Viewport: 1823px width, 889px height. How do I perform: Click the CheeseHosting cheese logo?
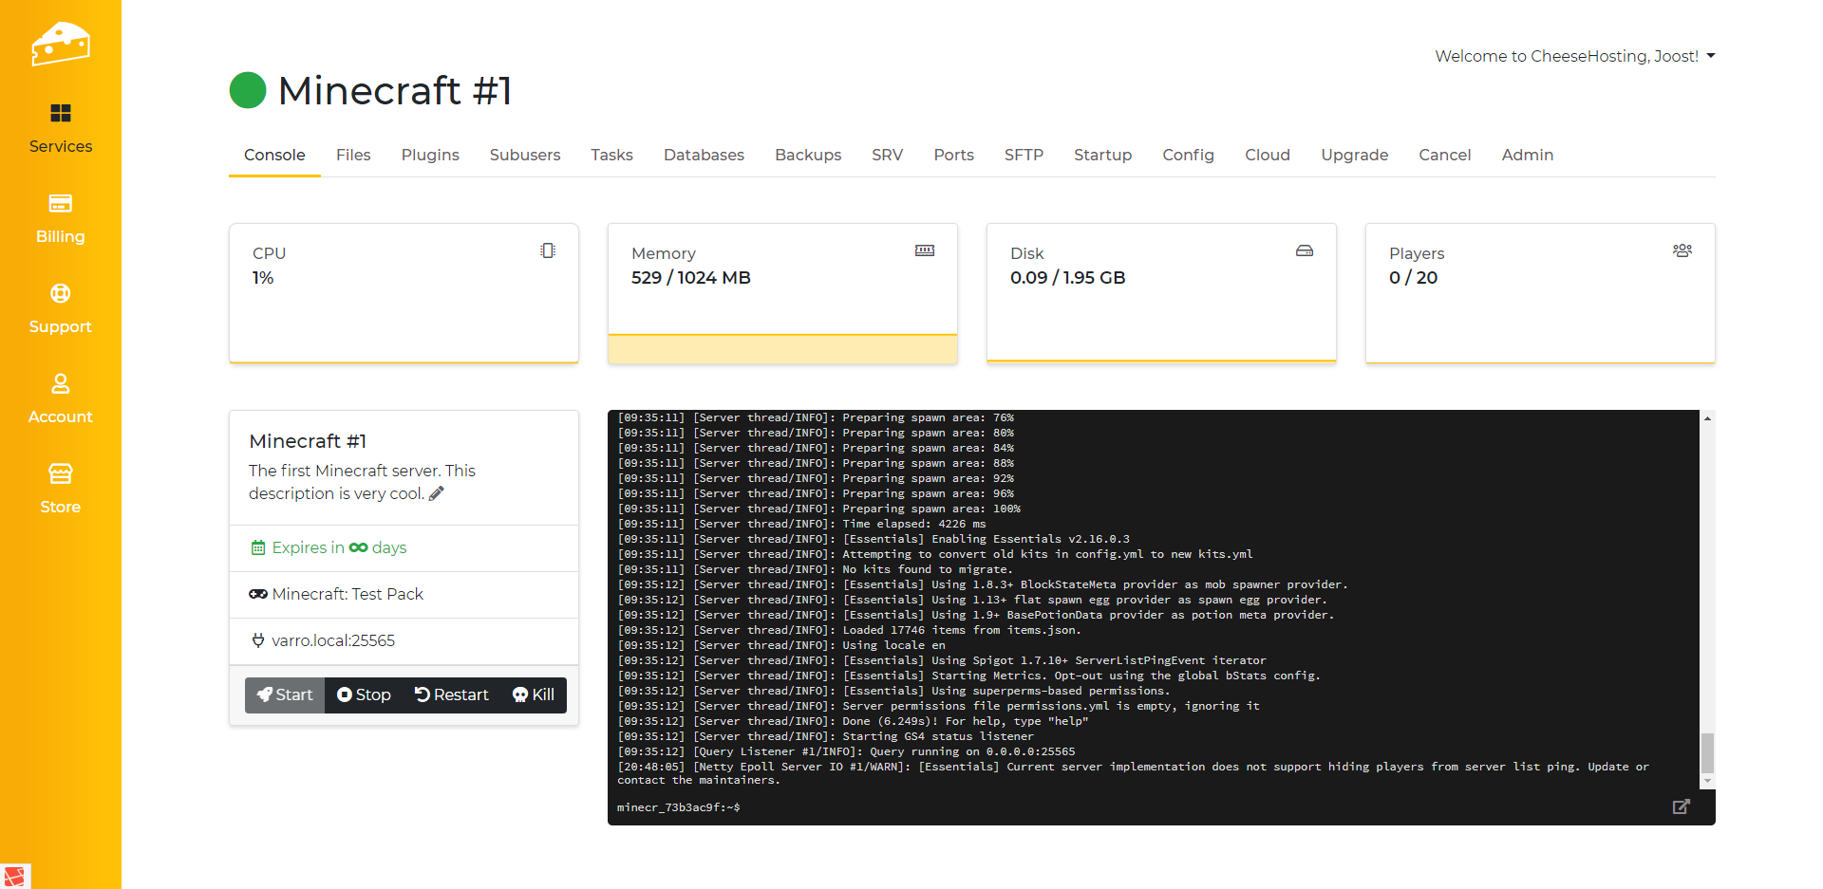click(x=60, y=44)
